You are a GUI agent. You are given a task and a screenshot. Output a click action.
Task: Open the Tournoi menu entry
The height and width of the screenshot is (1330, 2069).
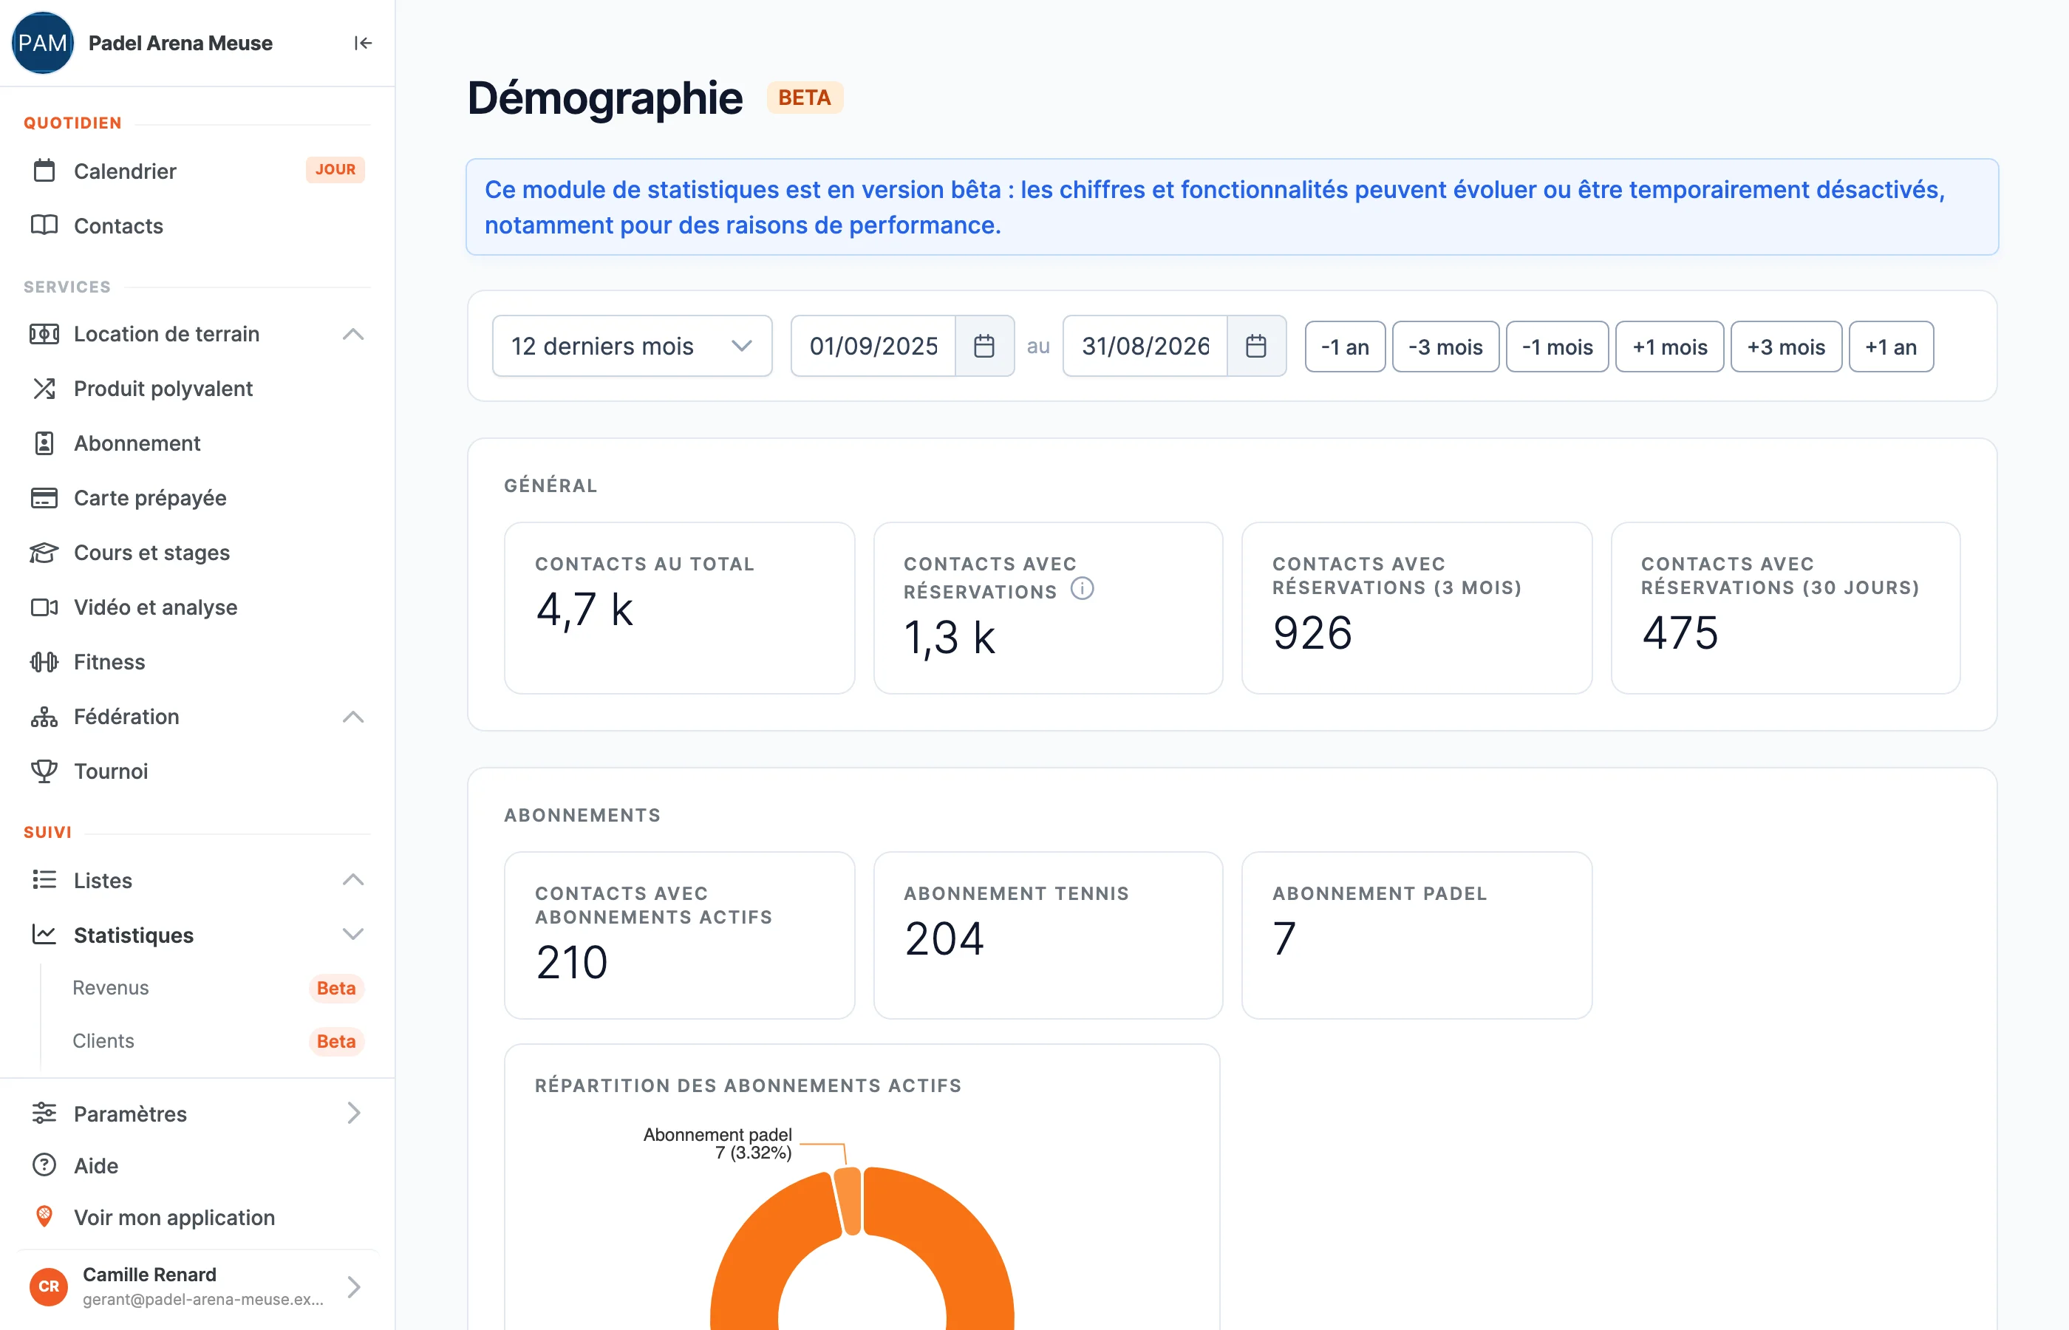tap(197, 771)
